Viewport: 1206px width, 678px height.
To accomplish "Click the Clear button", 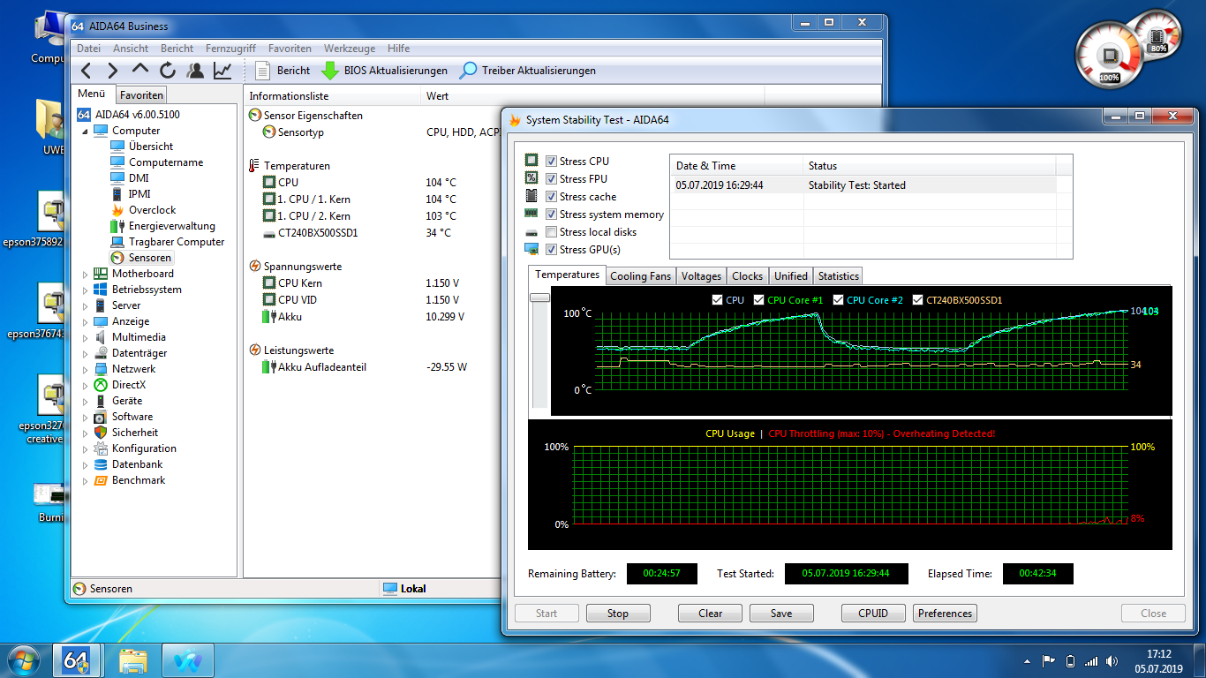I will pos(711,614).
